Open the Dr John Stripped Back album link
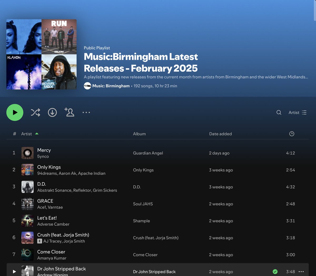This screenshot has width=316, height=276. 154,272
